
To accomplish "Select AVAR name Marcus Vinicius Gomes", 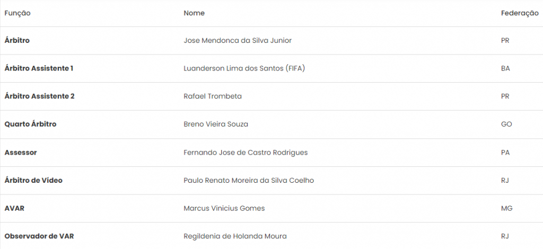I will (224, 209).
